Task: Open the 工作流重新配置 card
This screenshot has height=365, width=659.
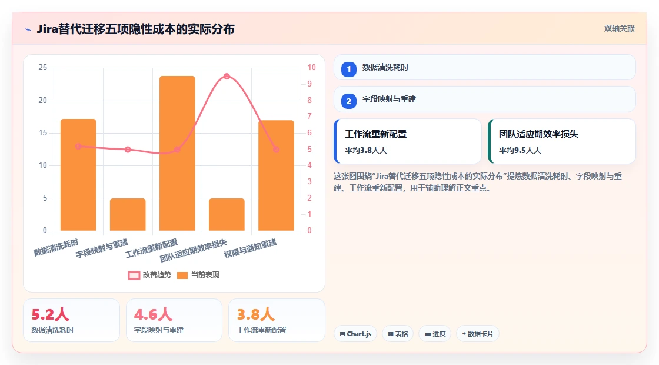Action: pos(408,141)
